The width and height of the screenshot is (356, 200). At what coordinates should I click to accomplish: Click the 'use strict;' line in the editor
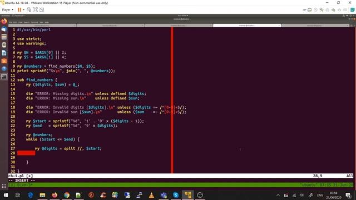pyautogui.click(x=29, y=39)
